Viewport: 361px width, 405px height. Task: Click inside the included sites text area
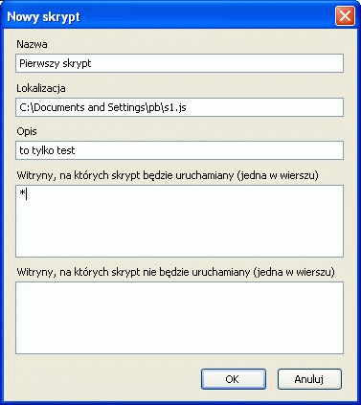[x=179, y=221]
